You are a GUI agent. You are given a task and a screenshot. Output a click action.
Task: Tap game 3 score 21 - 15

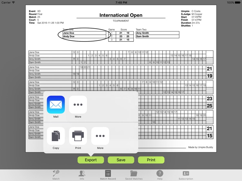tap(125, 40)
